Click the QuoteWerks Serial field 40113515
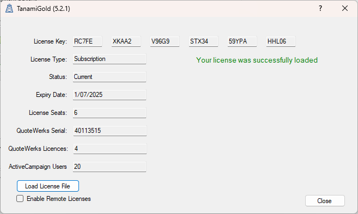358x214 pixels. click(x=110, y=131)
